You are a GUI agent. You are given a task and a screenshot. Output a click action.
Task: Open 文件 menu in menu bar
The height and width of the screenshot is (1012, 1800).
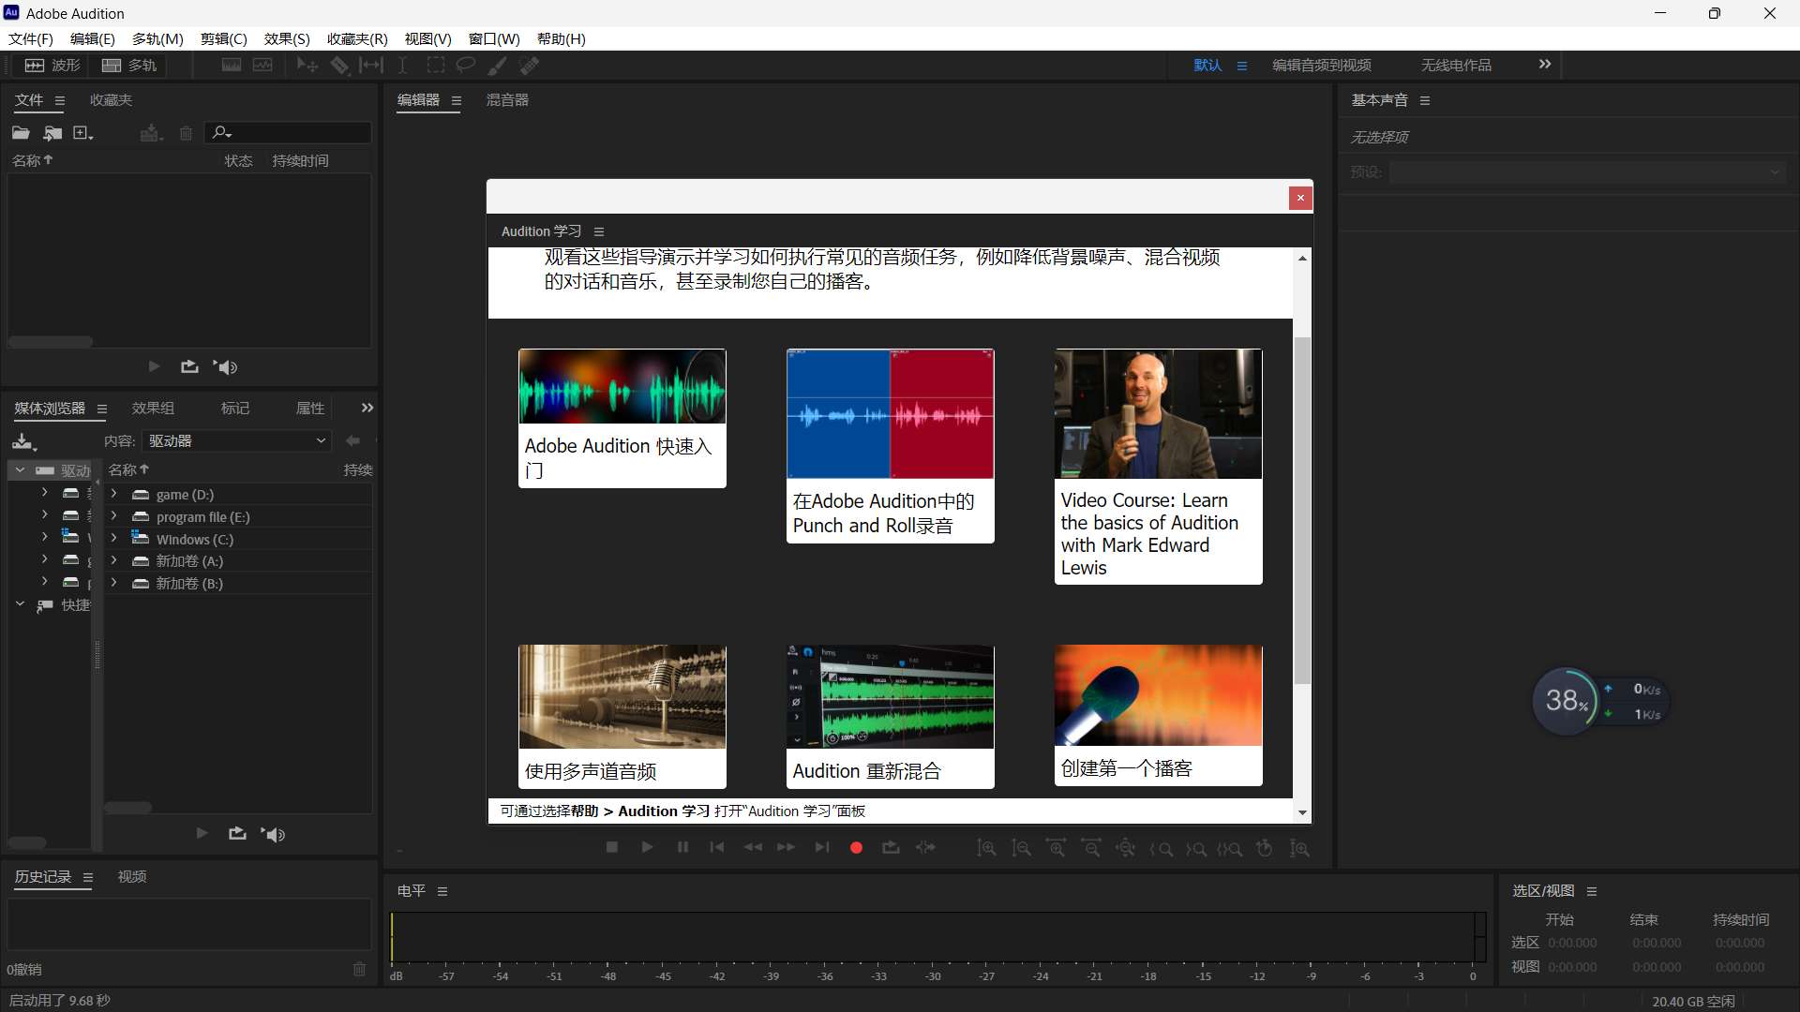point(31,38)
